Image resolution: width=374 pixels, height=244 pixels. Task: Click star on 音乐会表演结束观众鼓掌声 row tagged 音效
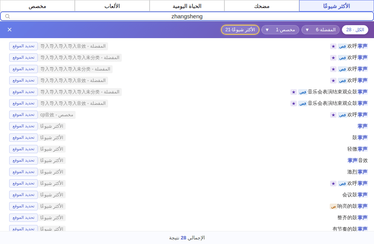click(293, 103)
